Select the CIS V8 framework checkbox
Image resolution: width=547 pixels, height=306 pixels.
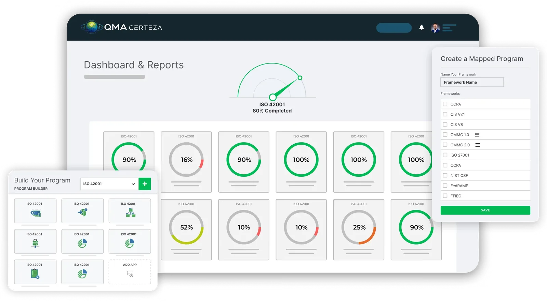[x=445, y=125]
